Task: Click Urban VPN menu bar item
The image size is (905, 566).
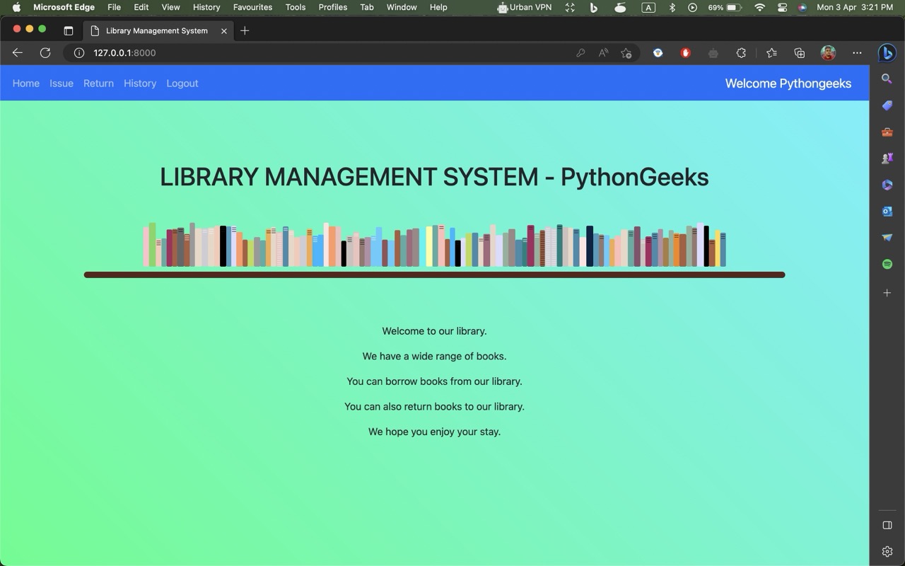Action: coord(524,7)
